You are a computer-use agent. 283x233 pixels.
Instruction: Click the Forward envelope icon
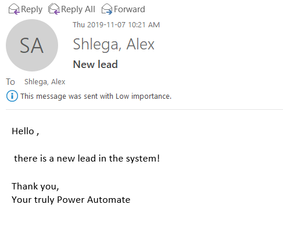107,9
